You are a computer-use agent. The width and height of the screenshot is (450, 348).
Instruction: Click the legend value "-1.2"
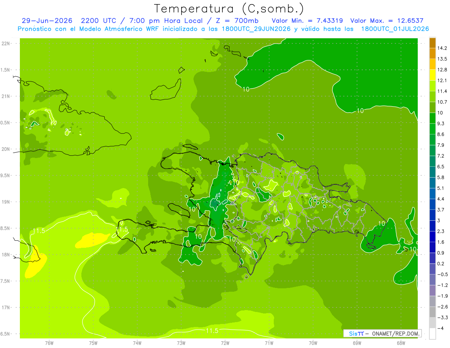coord(442,285)
